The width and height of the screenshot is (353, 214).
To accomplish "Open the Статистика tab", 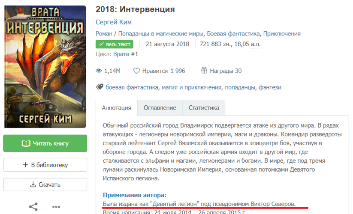I will tap(204, 108).
